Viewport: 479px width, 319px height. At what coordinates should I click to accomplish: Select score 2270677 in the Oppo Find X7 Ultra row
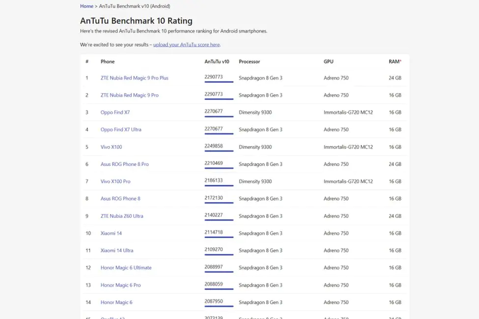tap(214, 129)
